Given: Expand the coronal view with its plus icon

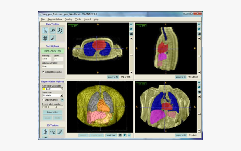Looking at the screenshot, I should pos(199,83).
